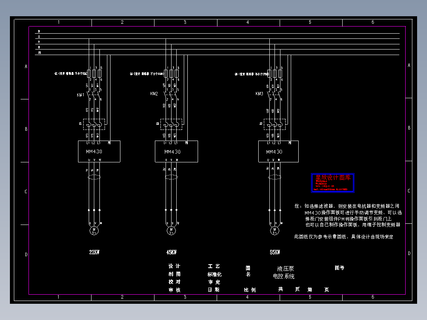Select the 55KW motor symbol
Image resolution: width=427 pixels, height=320 pixels.
tap(274, 230)
